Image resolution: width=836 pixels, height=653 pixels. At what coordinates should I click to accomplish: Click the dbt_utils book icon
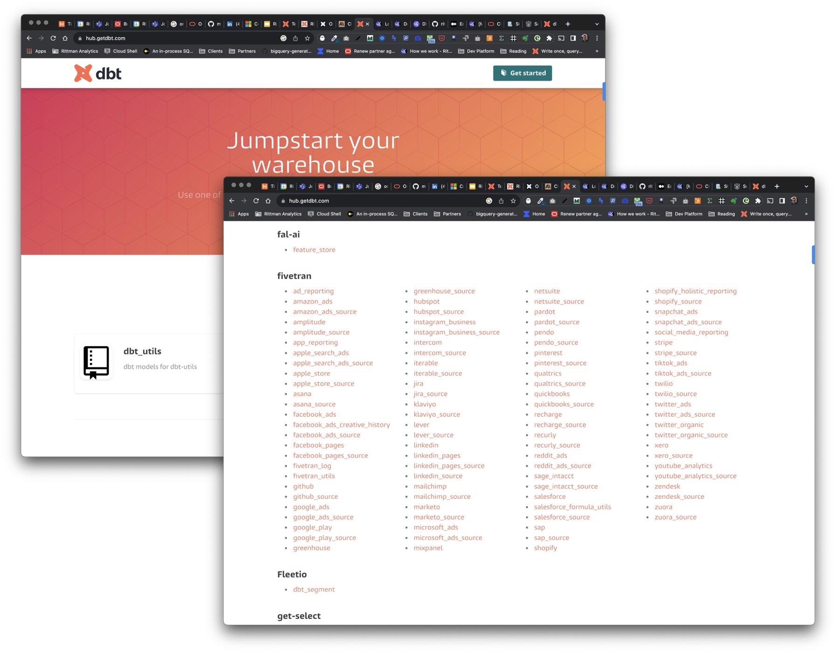click(x=96, y=362)
